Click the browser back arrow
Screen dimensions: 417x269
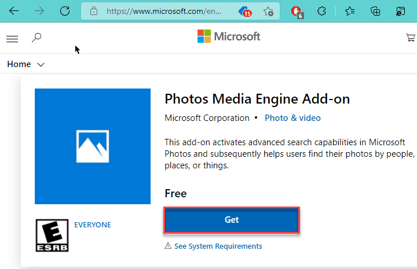click(x=14, y=11)
